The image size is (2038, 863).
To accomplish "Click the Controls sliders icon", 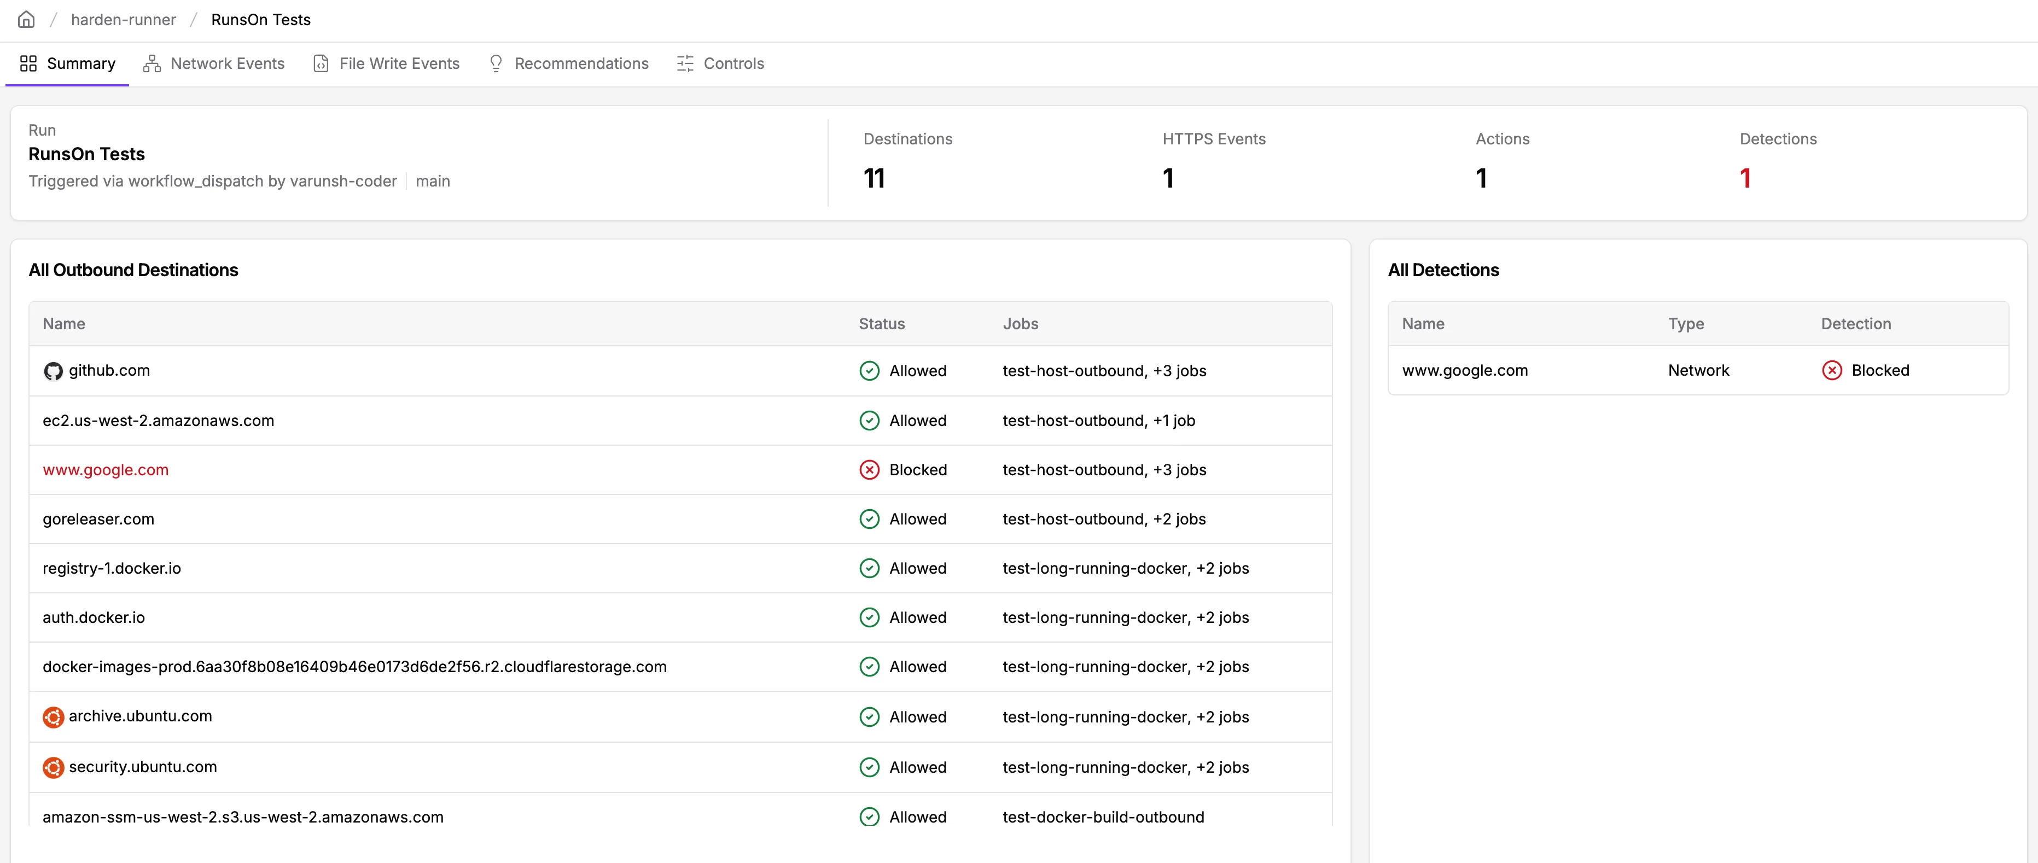I will [x=685, y=63].
